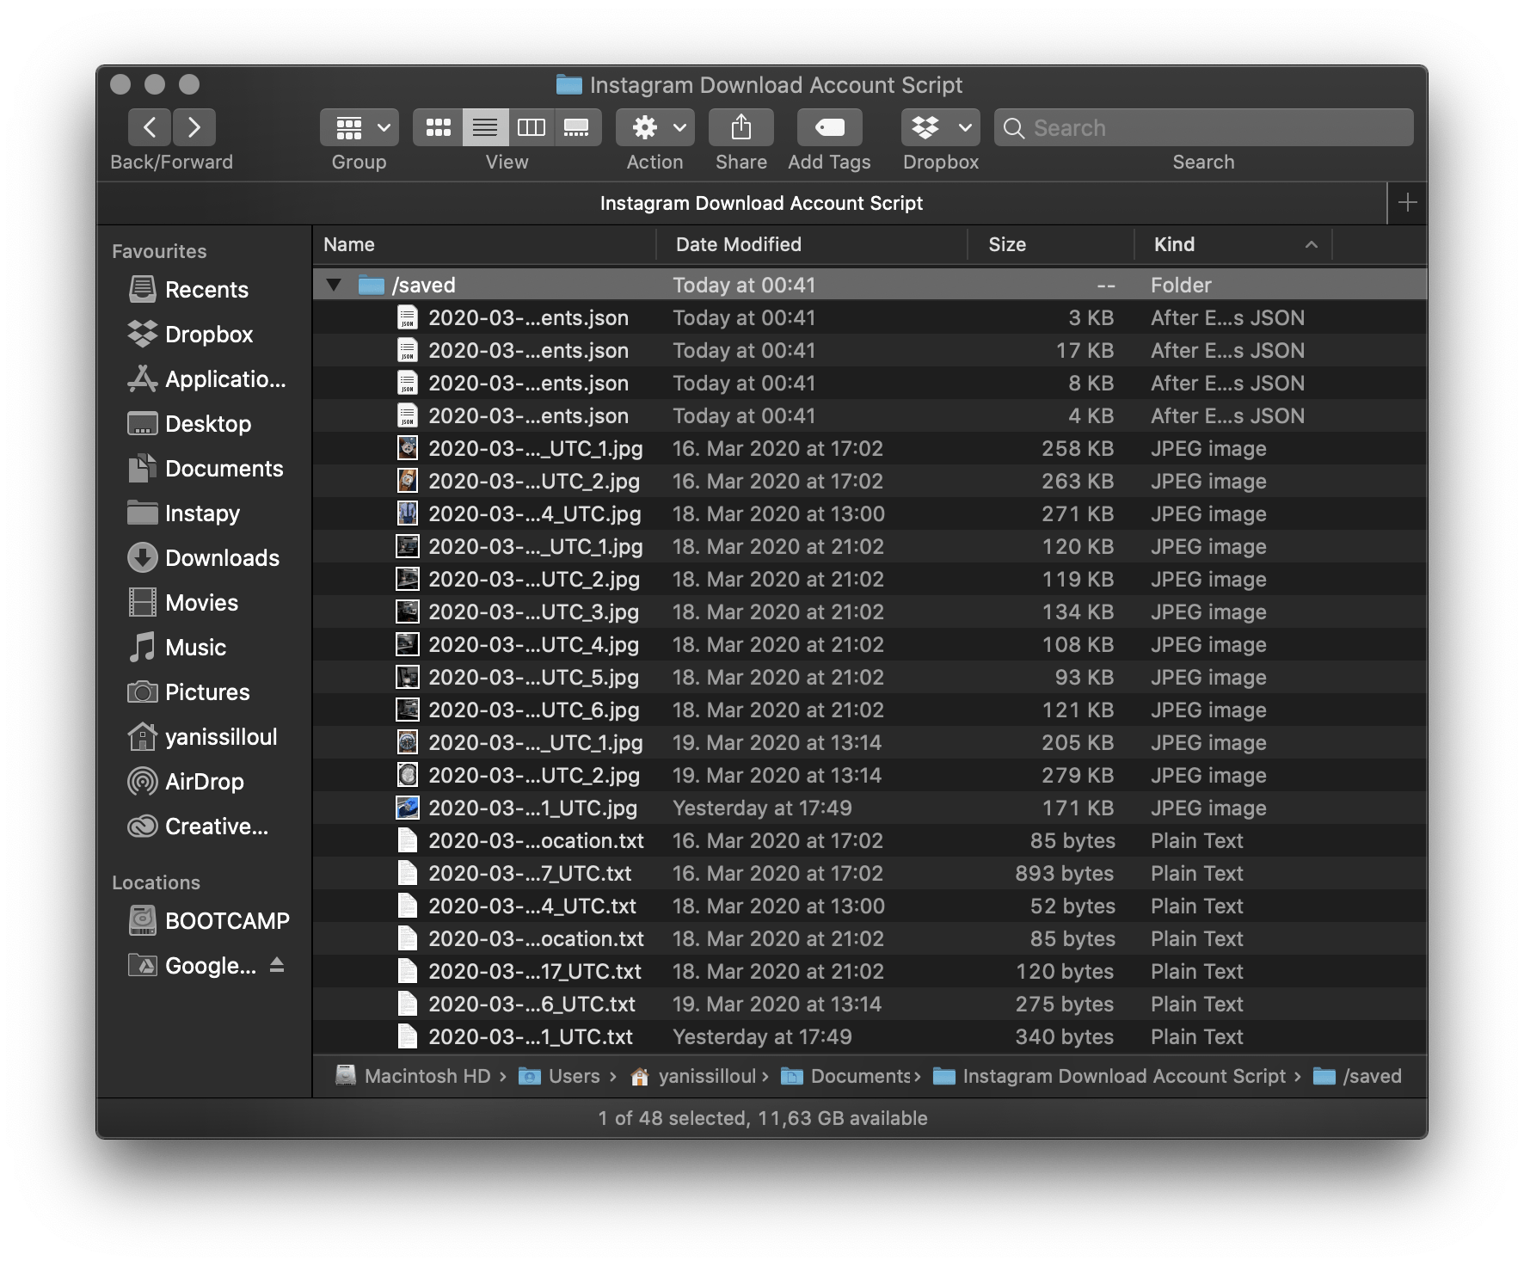This screenshot has width=1524, height=1266.
Task: Click the Share icon in toolbar
Action: pyautogui.click(x=740, y=126)
